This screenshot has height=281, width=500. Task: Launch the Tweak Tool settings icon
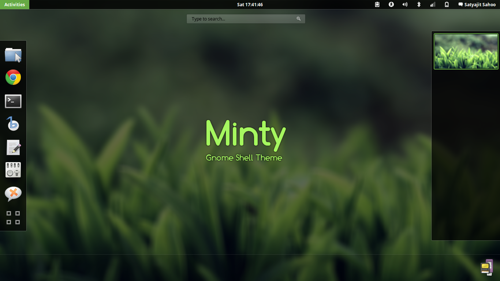point(13,170)
